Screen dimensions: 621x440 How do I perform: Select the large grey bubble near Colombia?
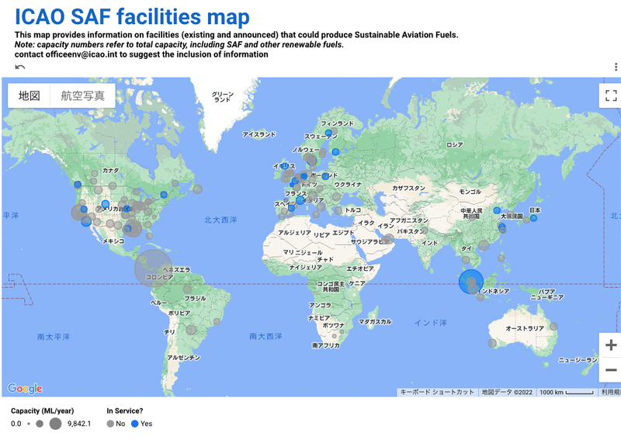pyautogui.click(x=153, y=269)
